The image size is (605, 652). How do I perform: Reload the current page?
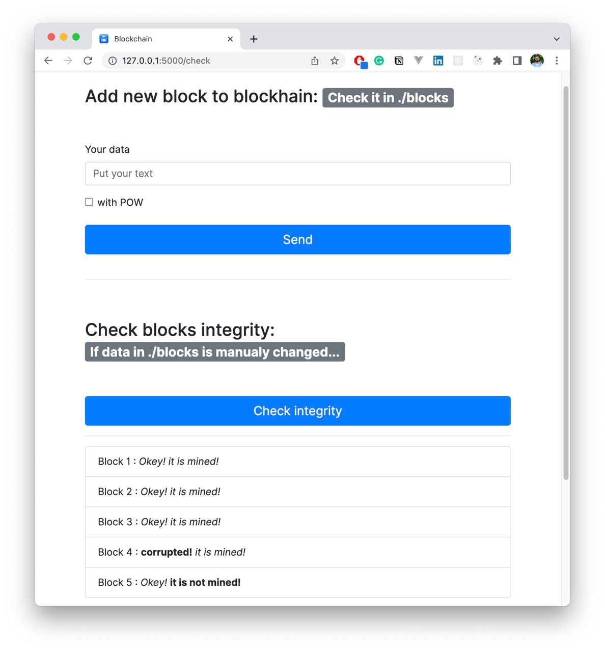(88, 61)
